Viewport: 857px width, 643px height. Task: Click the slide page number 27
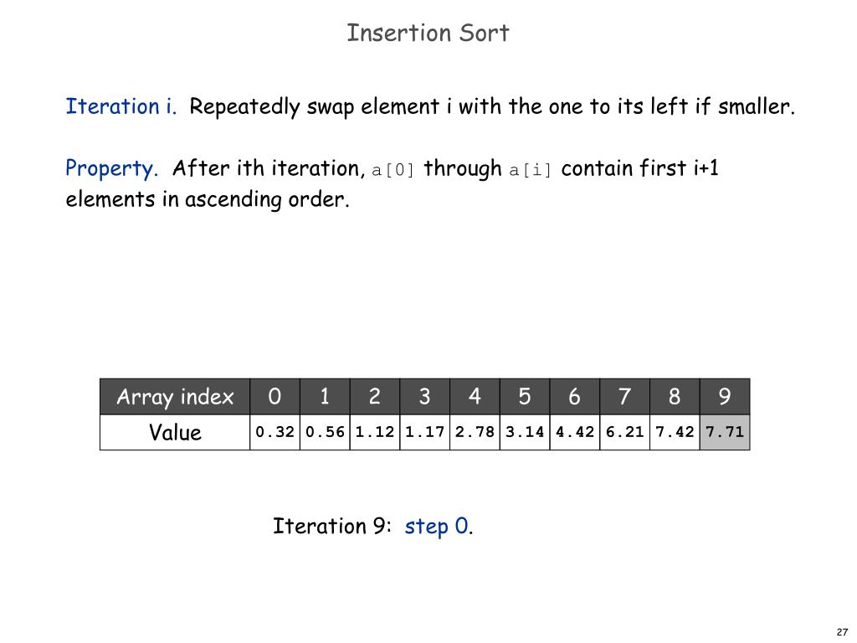coord(842,632)
